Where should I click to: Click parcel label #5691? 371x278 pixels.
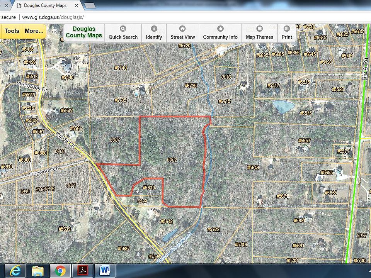[x=298, y=246]
